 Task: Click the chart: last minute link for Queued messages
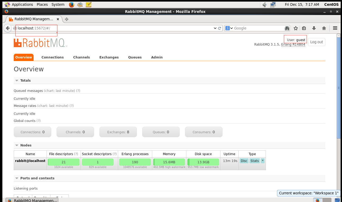pyautogui.click(x=59, y=91)
